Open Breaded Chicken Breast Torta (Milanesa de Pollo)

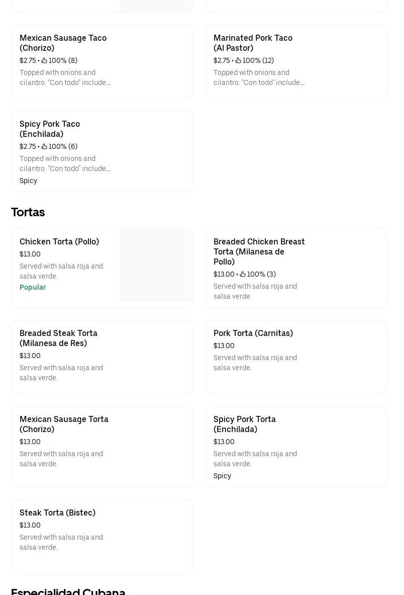click(x=259, y=251)
